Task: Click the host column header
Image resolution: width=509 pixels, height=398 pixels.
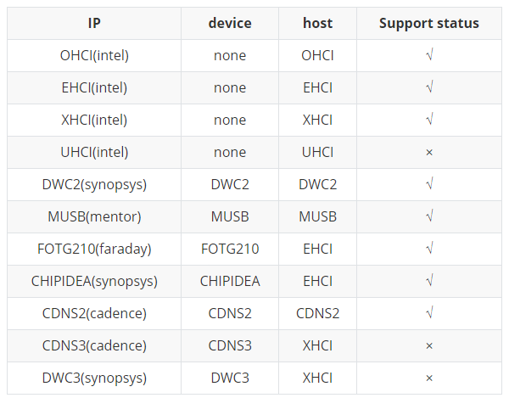Action: [317, 23]
